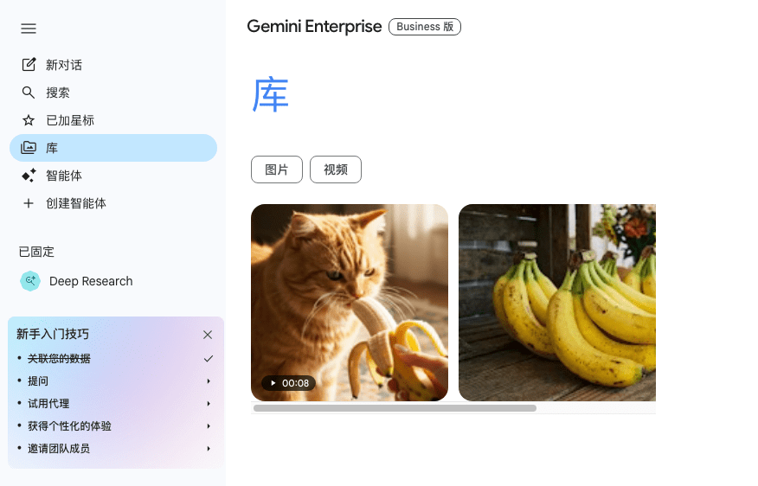Click the plus icon for 创建智能体
This screenshot has width=758, height=486.
click(x=29, y=203)
